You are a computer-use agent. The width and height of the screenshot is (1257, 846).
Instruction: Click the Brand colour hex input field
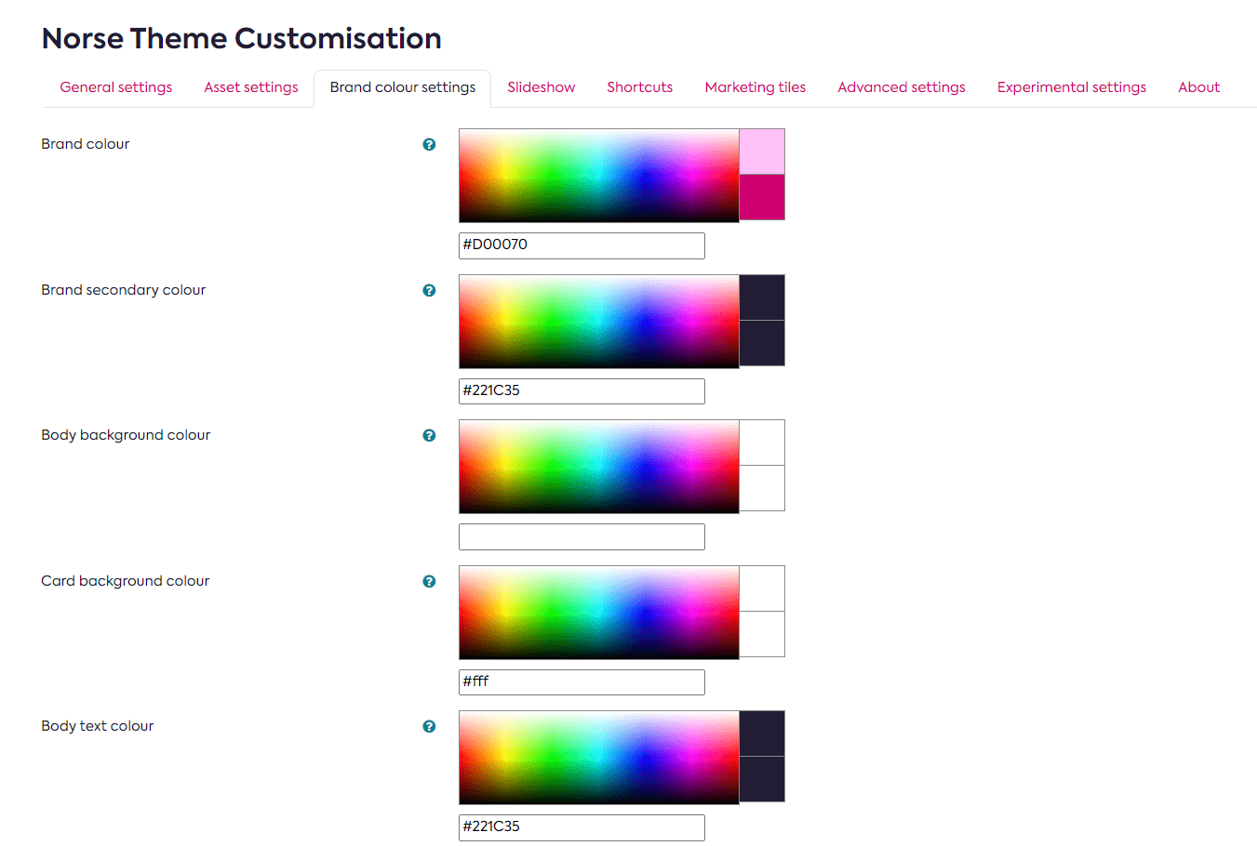click(582, 245)
